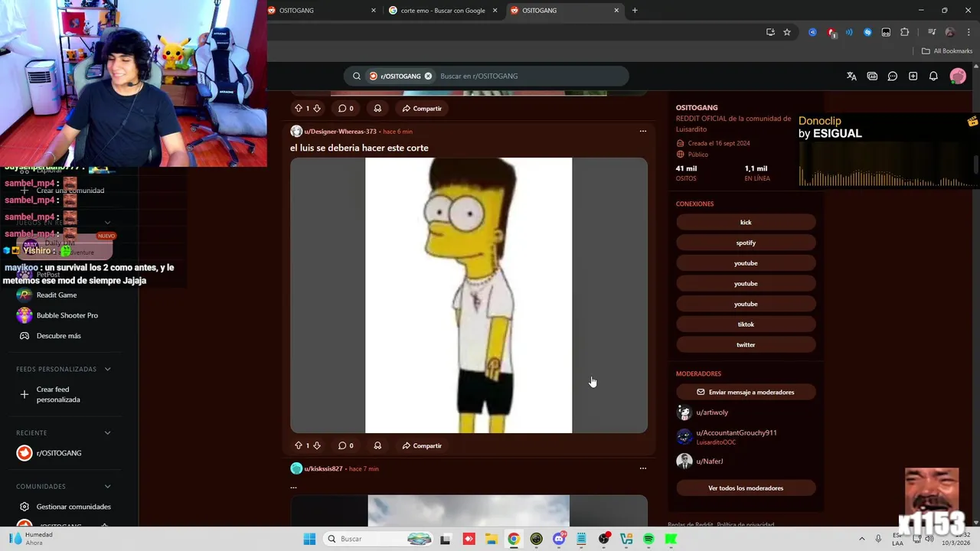Open the spotify connection link

pos(746,243)
